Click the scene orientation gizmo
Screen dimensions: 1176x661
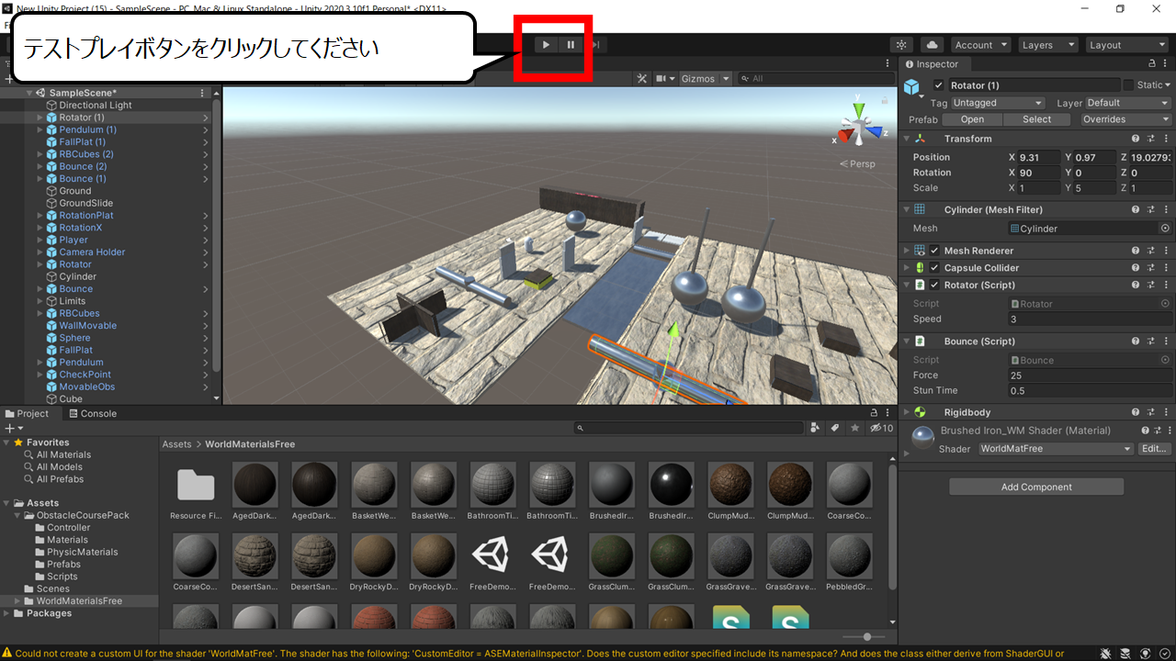pos(858,124)
